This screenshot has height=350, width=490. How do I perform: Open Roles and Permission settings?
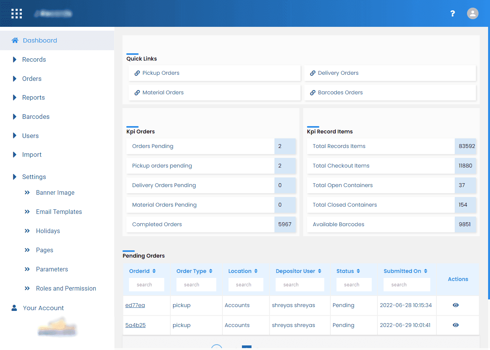coord(66,288)
